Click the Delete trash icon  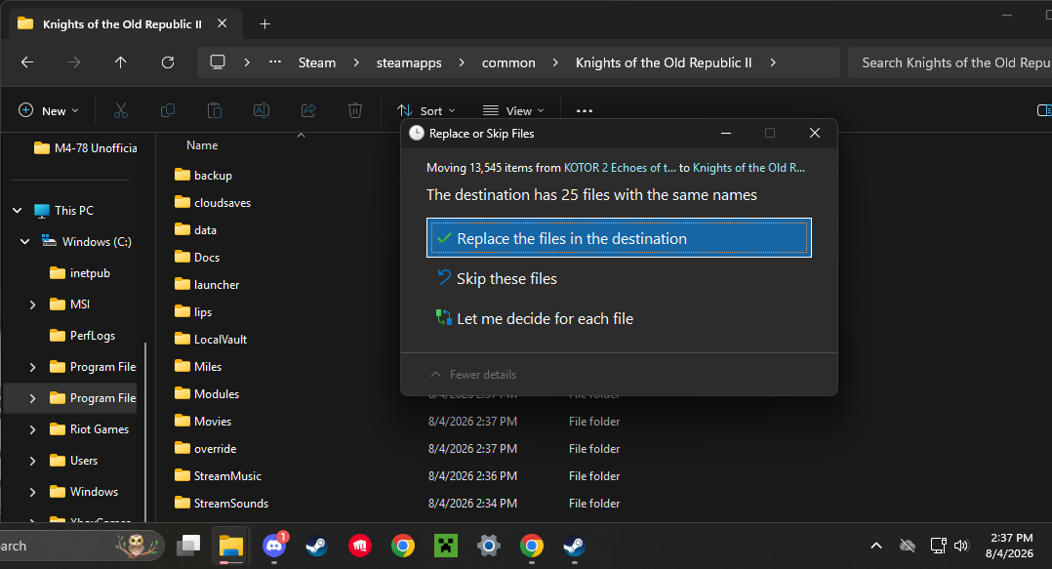click(355, 110)
